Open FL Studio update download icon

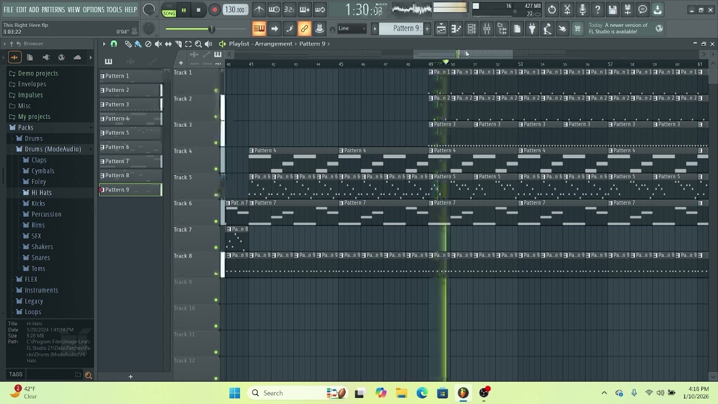(657, 10)
